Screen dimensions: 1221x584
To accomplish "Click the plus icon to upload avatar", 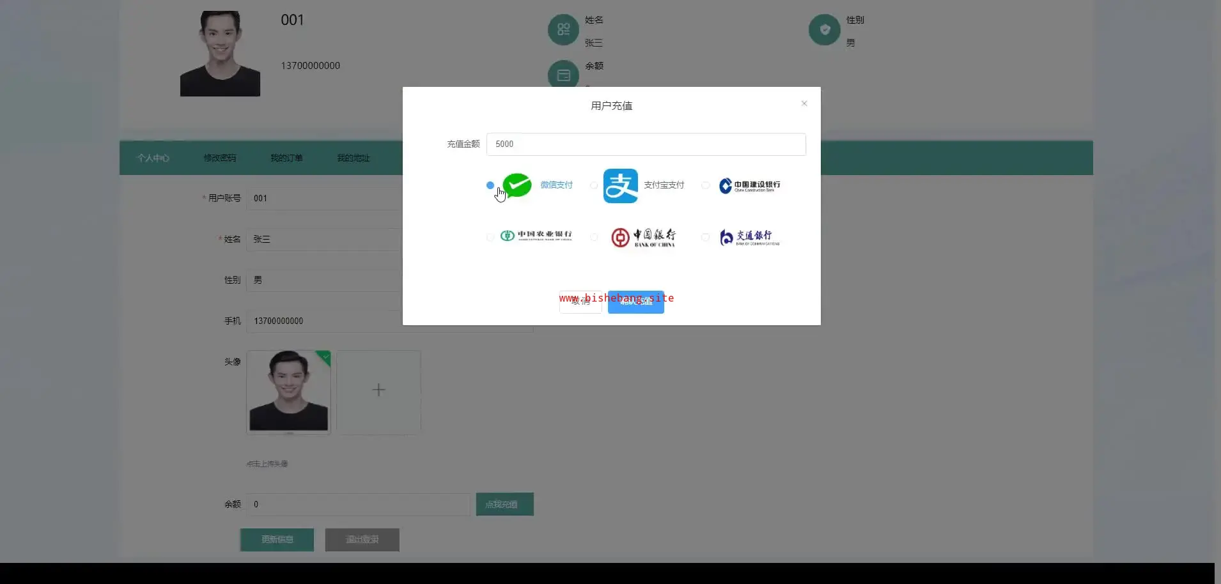I will 378,390.
